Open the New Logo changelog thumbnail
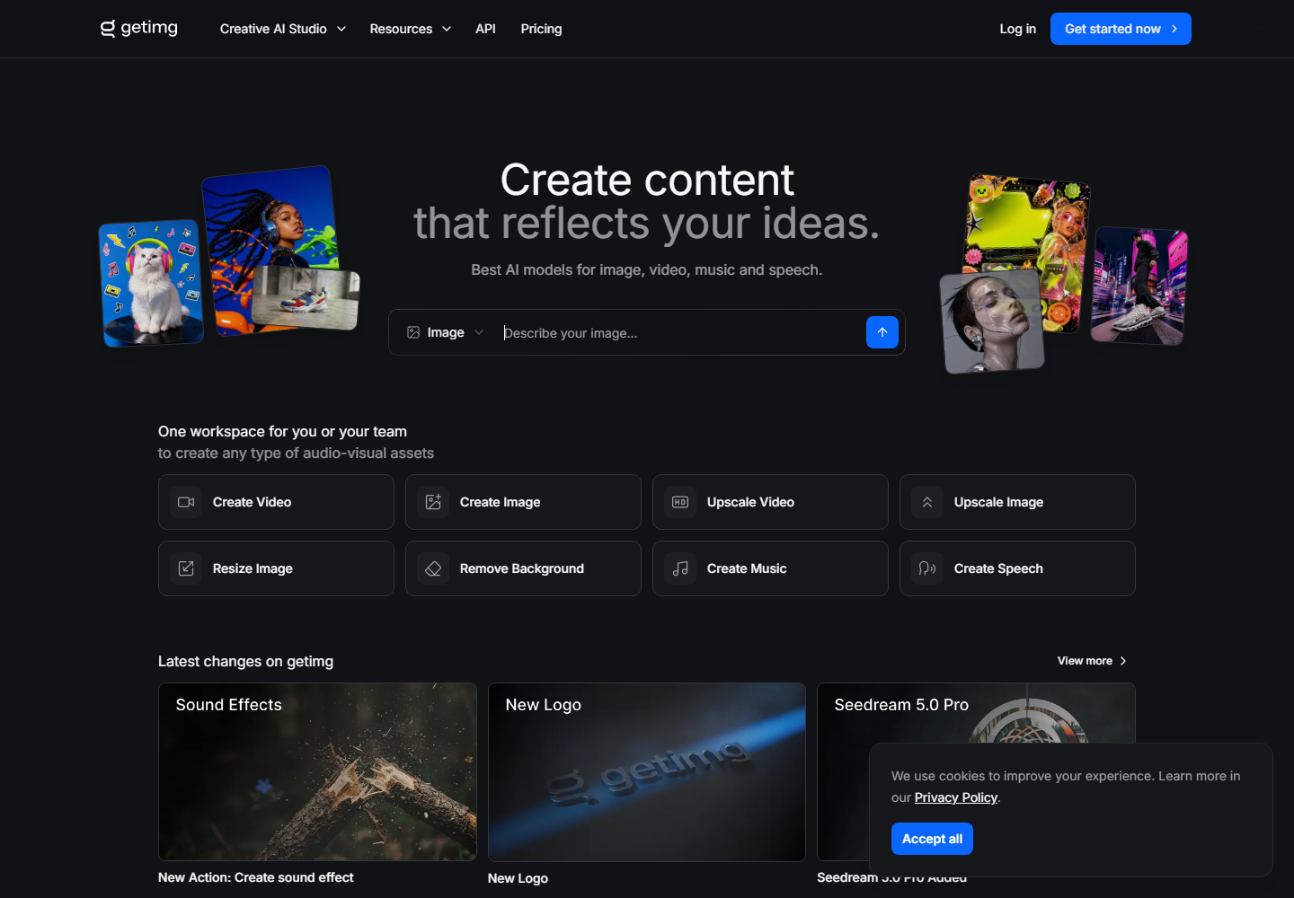This screenshot has height=898, width=1294. (647, 772)
